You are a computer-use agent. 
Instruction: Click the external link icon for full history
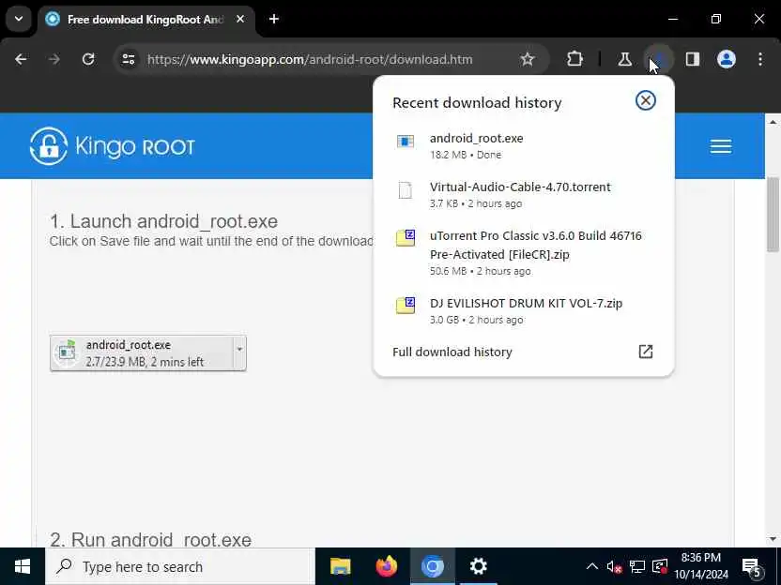[x=646, y=352]
